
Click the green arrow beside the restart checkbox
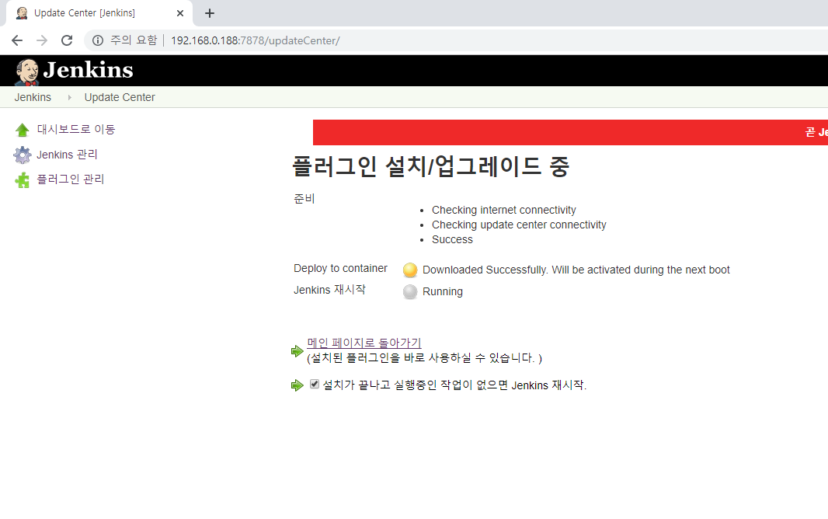pos(297,385)
